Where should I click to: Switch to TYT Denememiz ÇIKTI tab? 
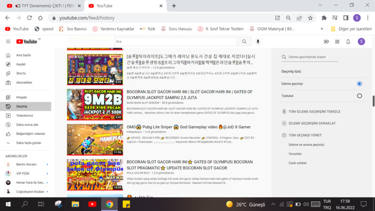point(44,6)
